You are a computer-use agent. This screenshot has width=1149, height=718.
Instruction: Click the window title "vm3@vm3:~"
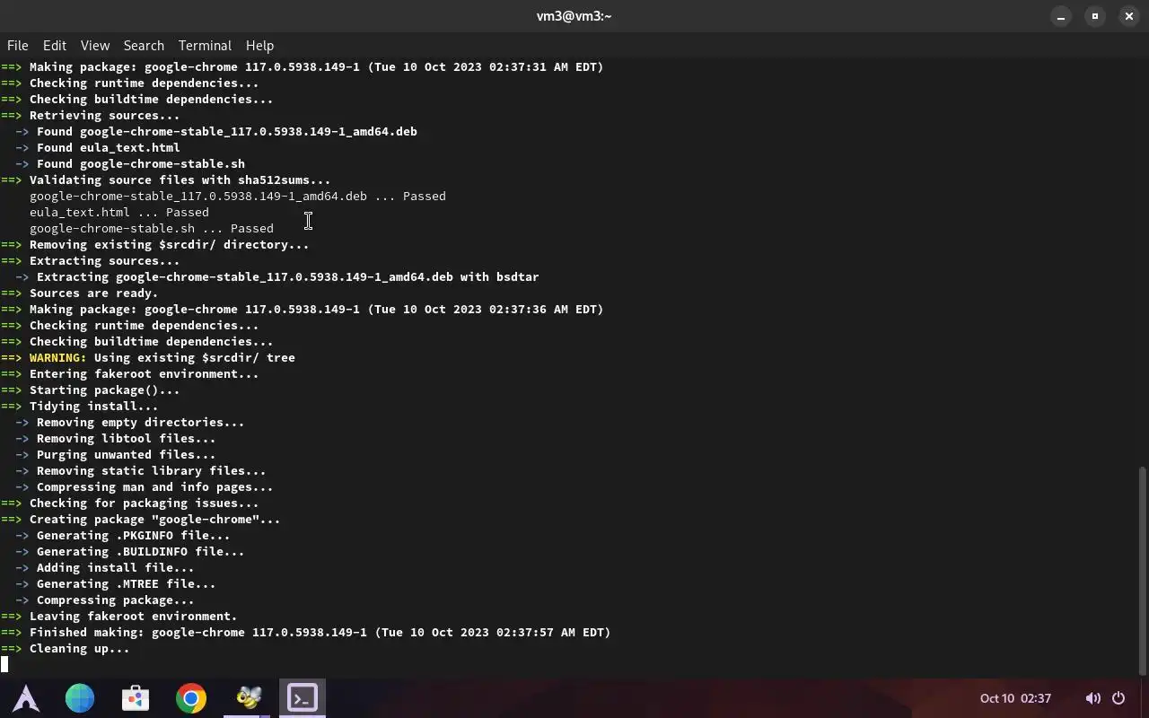(x=574, y=16)
